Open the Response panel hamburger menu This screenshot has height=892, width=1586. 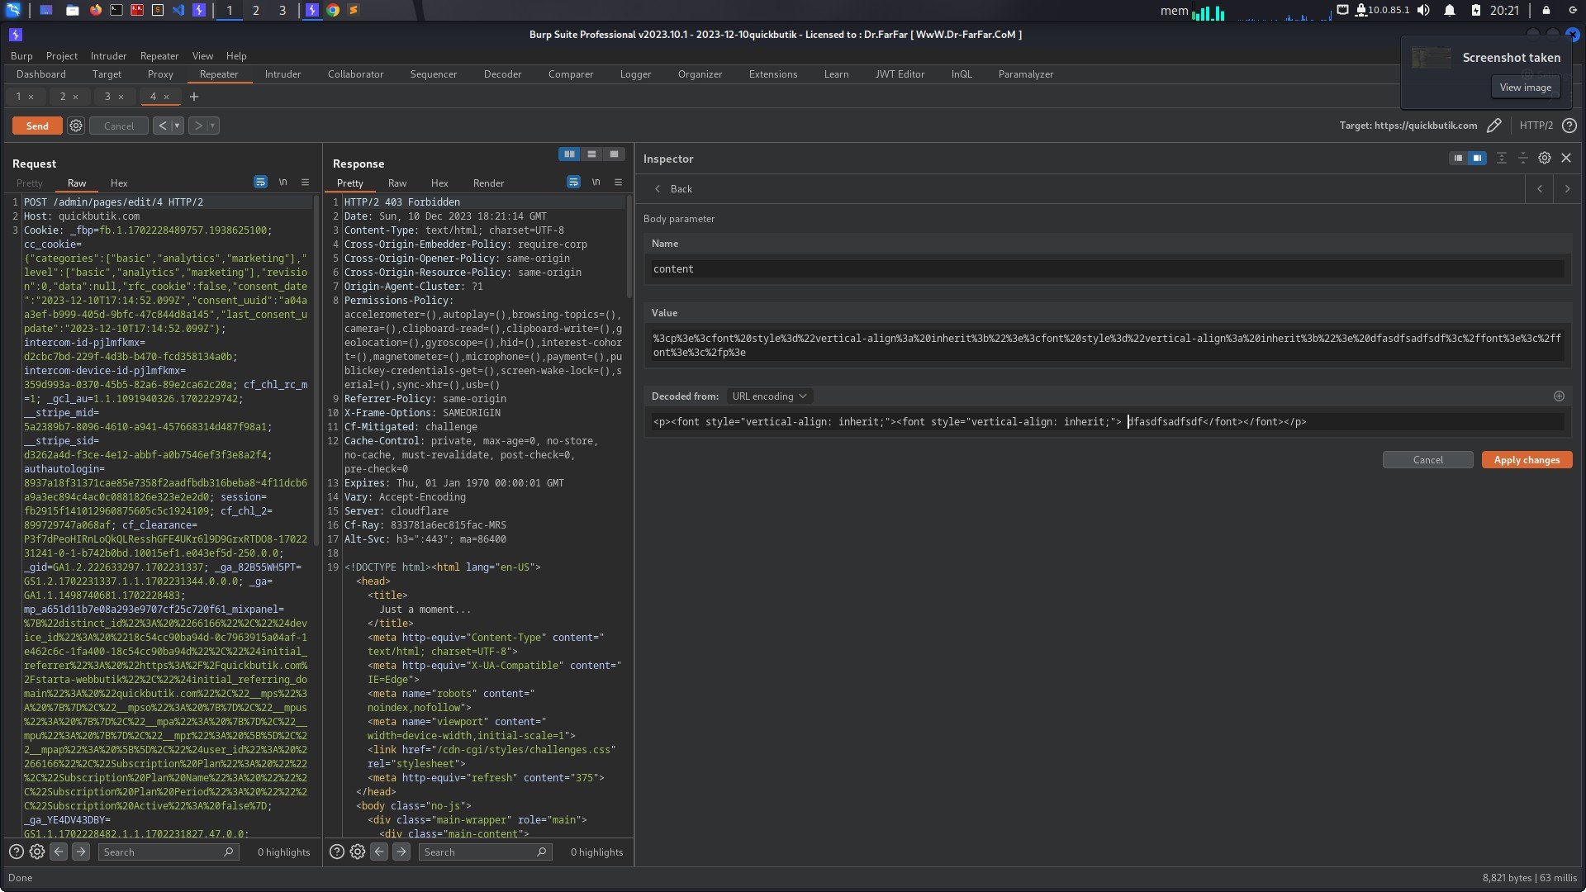click(x=618, y=182)
